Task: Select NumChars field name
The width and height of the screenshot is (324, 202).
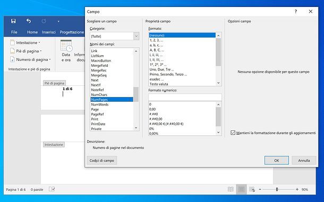Action: (112, 95)
